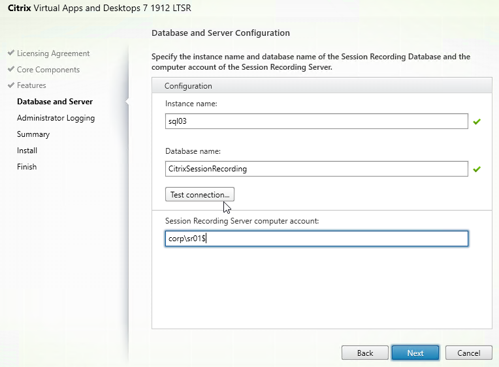
Task: Open the Core Components step
Action: tap(48, 70)
